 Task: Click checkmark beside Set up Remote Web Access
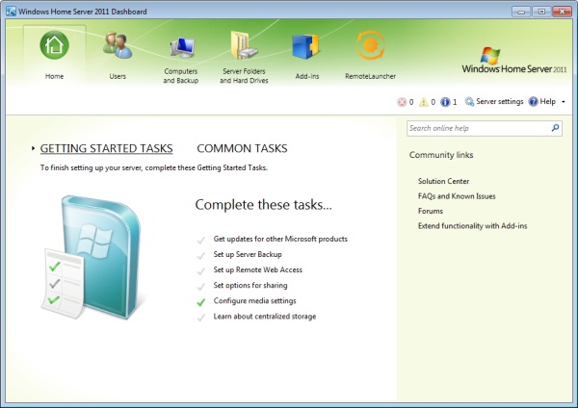tap(201, 271)
